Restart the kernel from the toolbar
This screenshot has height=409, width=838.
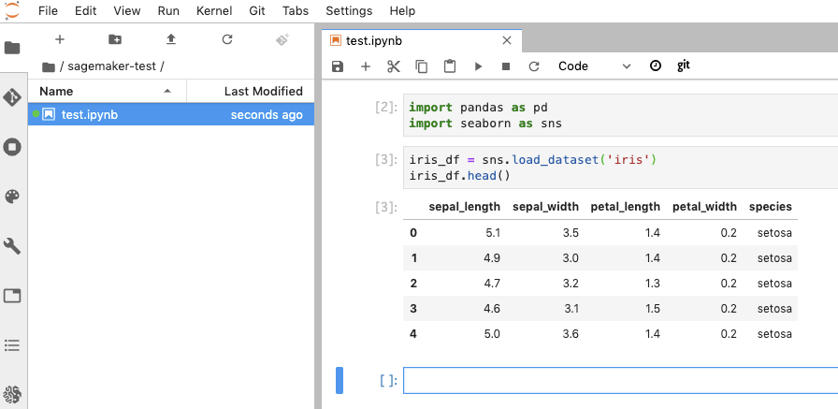(534, 66)
